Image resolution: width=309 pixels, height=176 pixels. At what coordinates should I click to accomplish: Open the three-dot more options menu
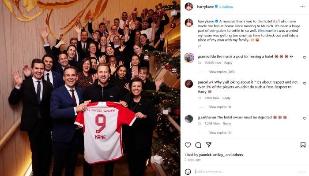[302, 7]
